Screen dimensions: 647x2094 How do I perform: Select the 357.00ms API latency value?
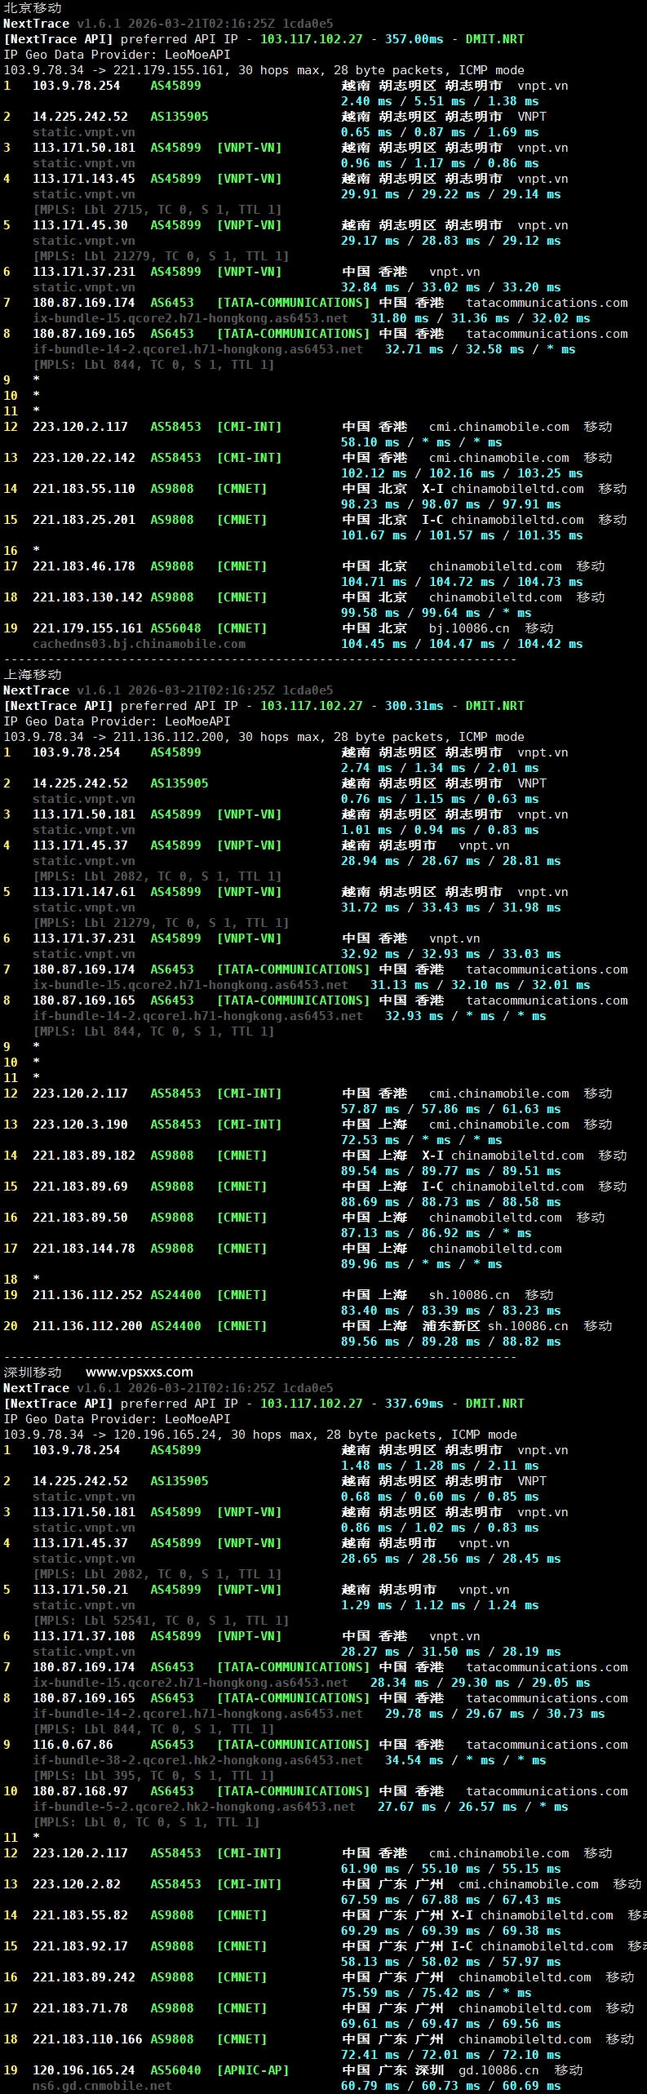[x=414, y=39]
